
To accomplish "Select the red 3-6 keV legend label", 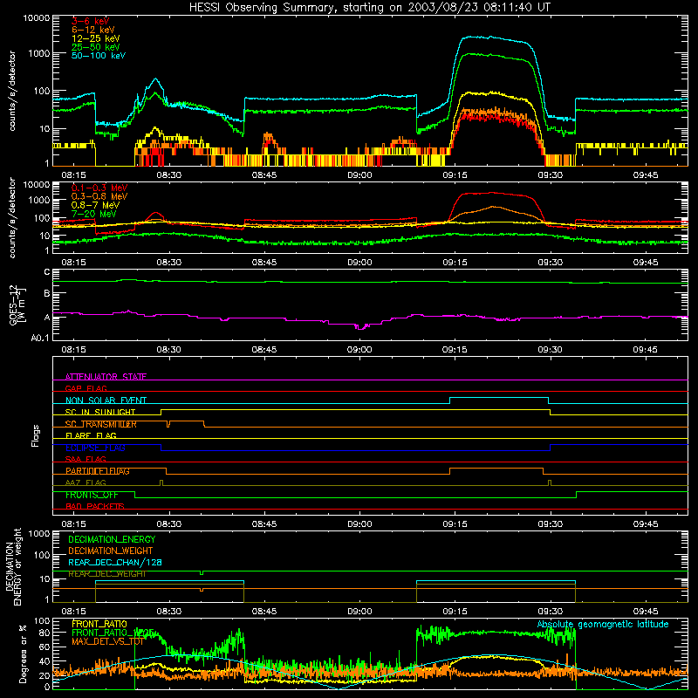I will (91, 21).
